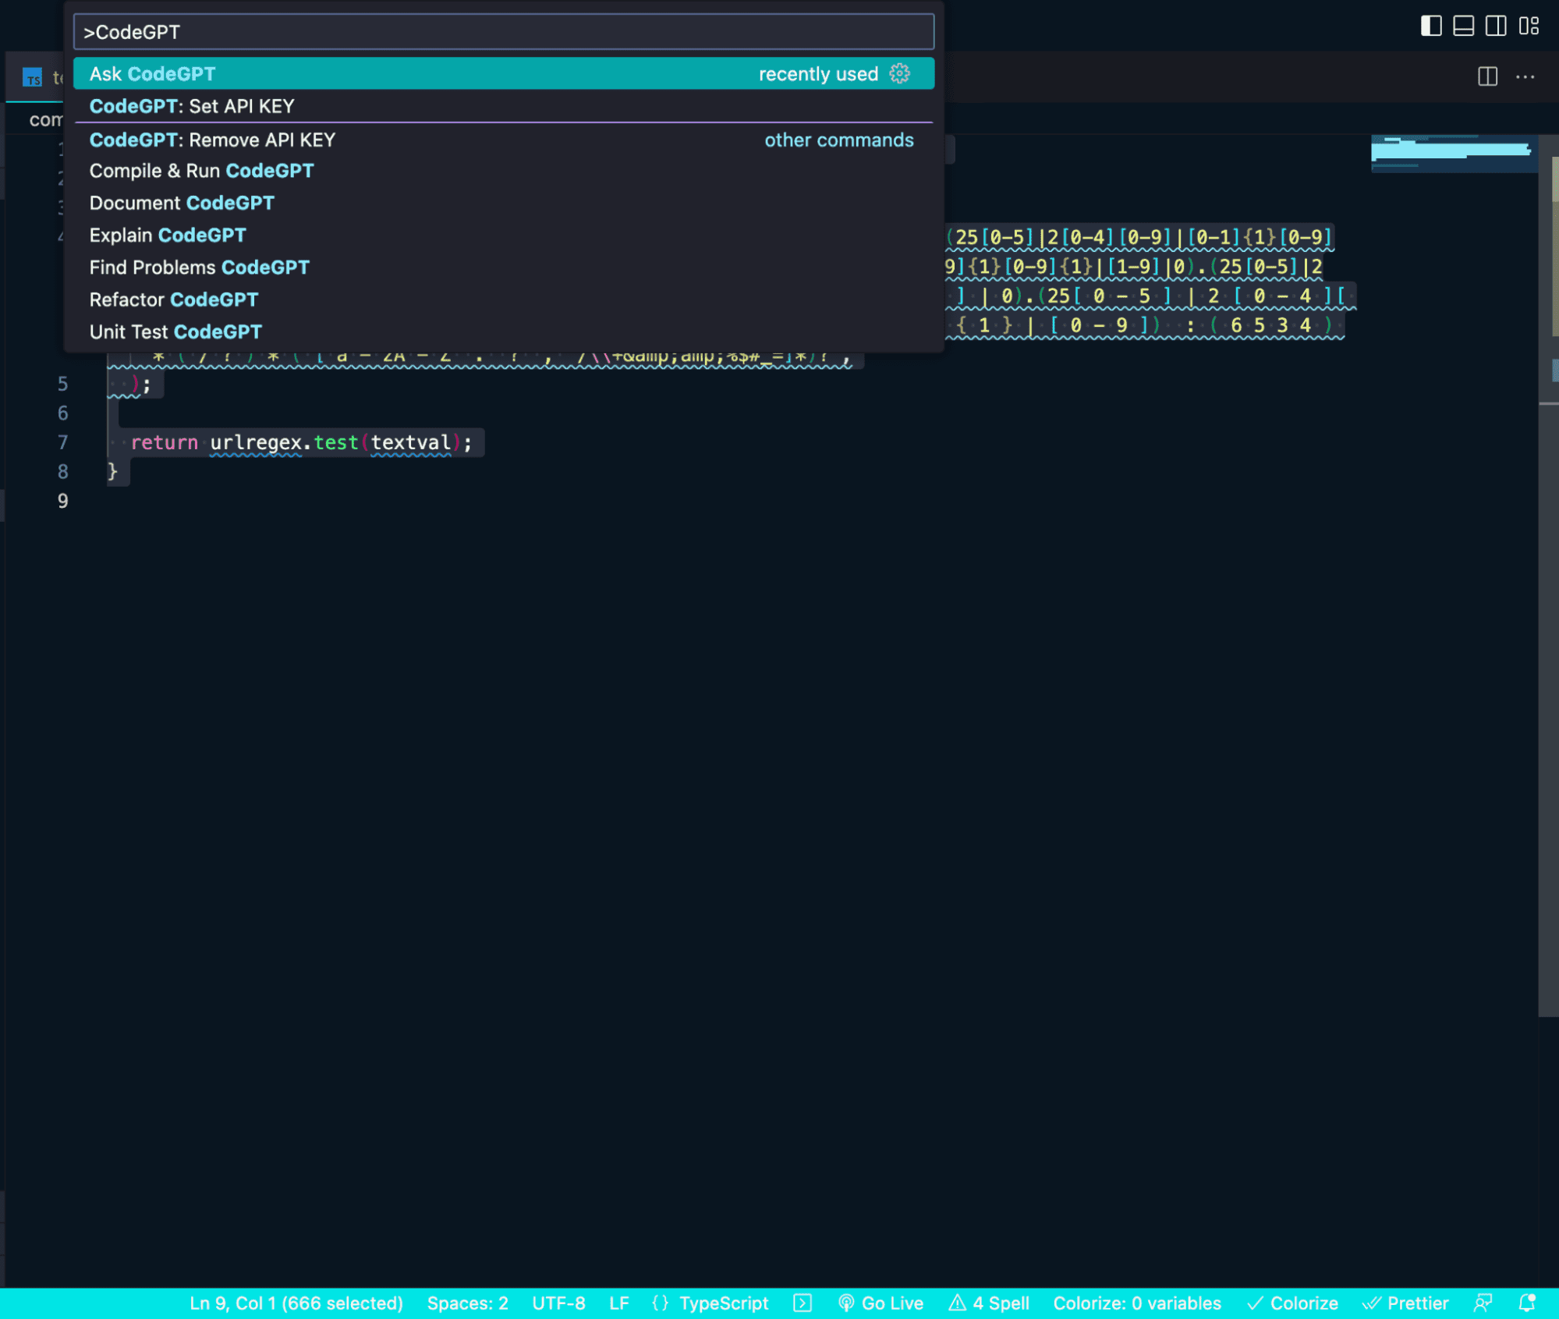Click the TypeScript file tab icon
The image size is (1559, 1319).
(x=33, y=77)
